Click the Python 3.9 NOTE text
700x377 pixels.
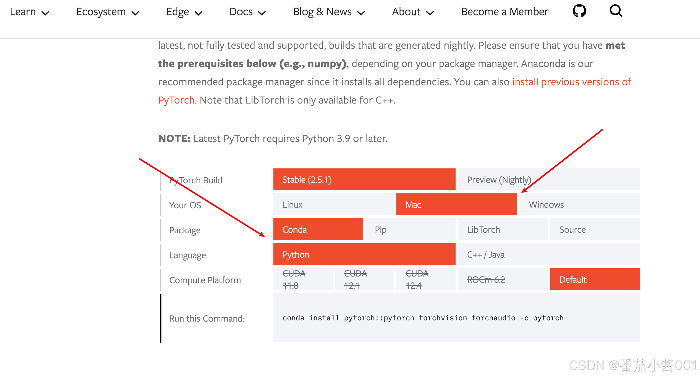(273, 139)
